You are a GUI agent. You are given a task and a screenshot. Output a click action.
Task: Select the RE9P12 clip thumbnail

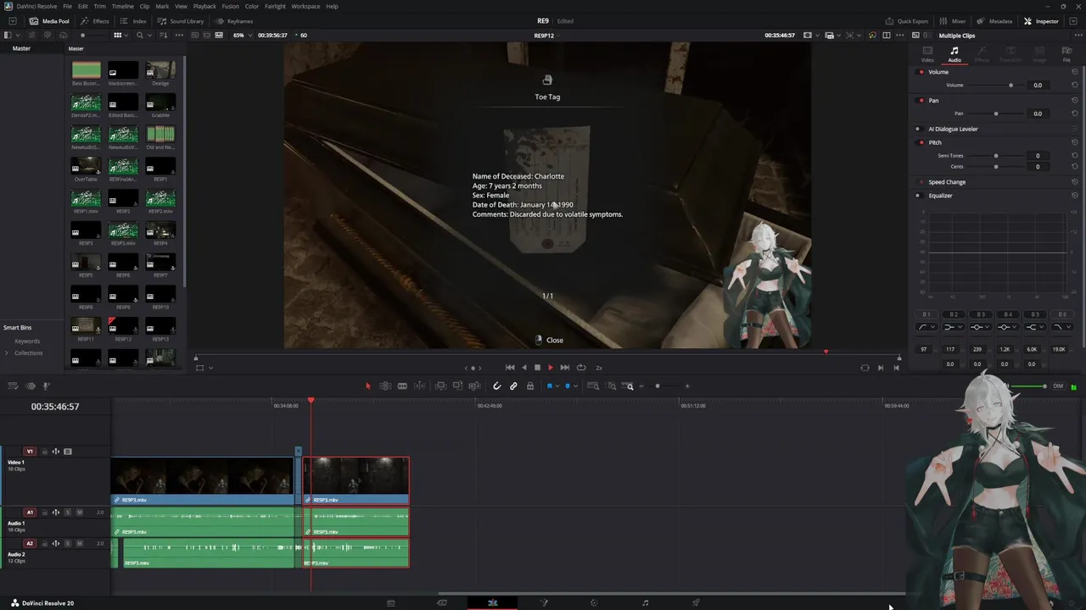click(123, 326)
